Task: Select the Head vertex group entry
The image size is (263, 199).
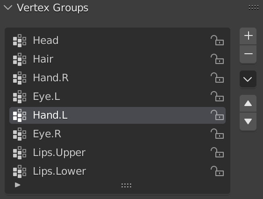Action: 117,41
